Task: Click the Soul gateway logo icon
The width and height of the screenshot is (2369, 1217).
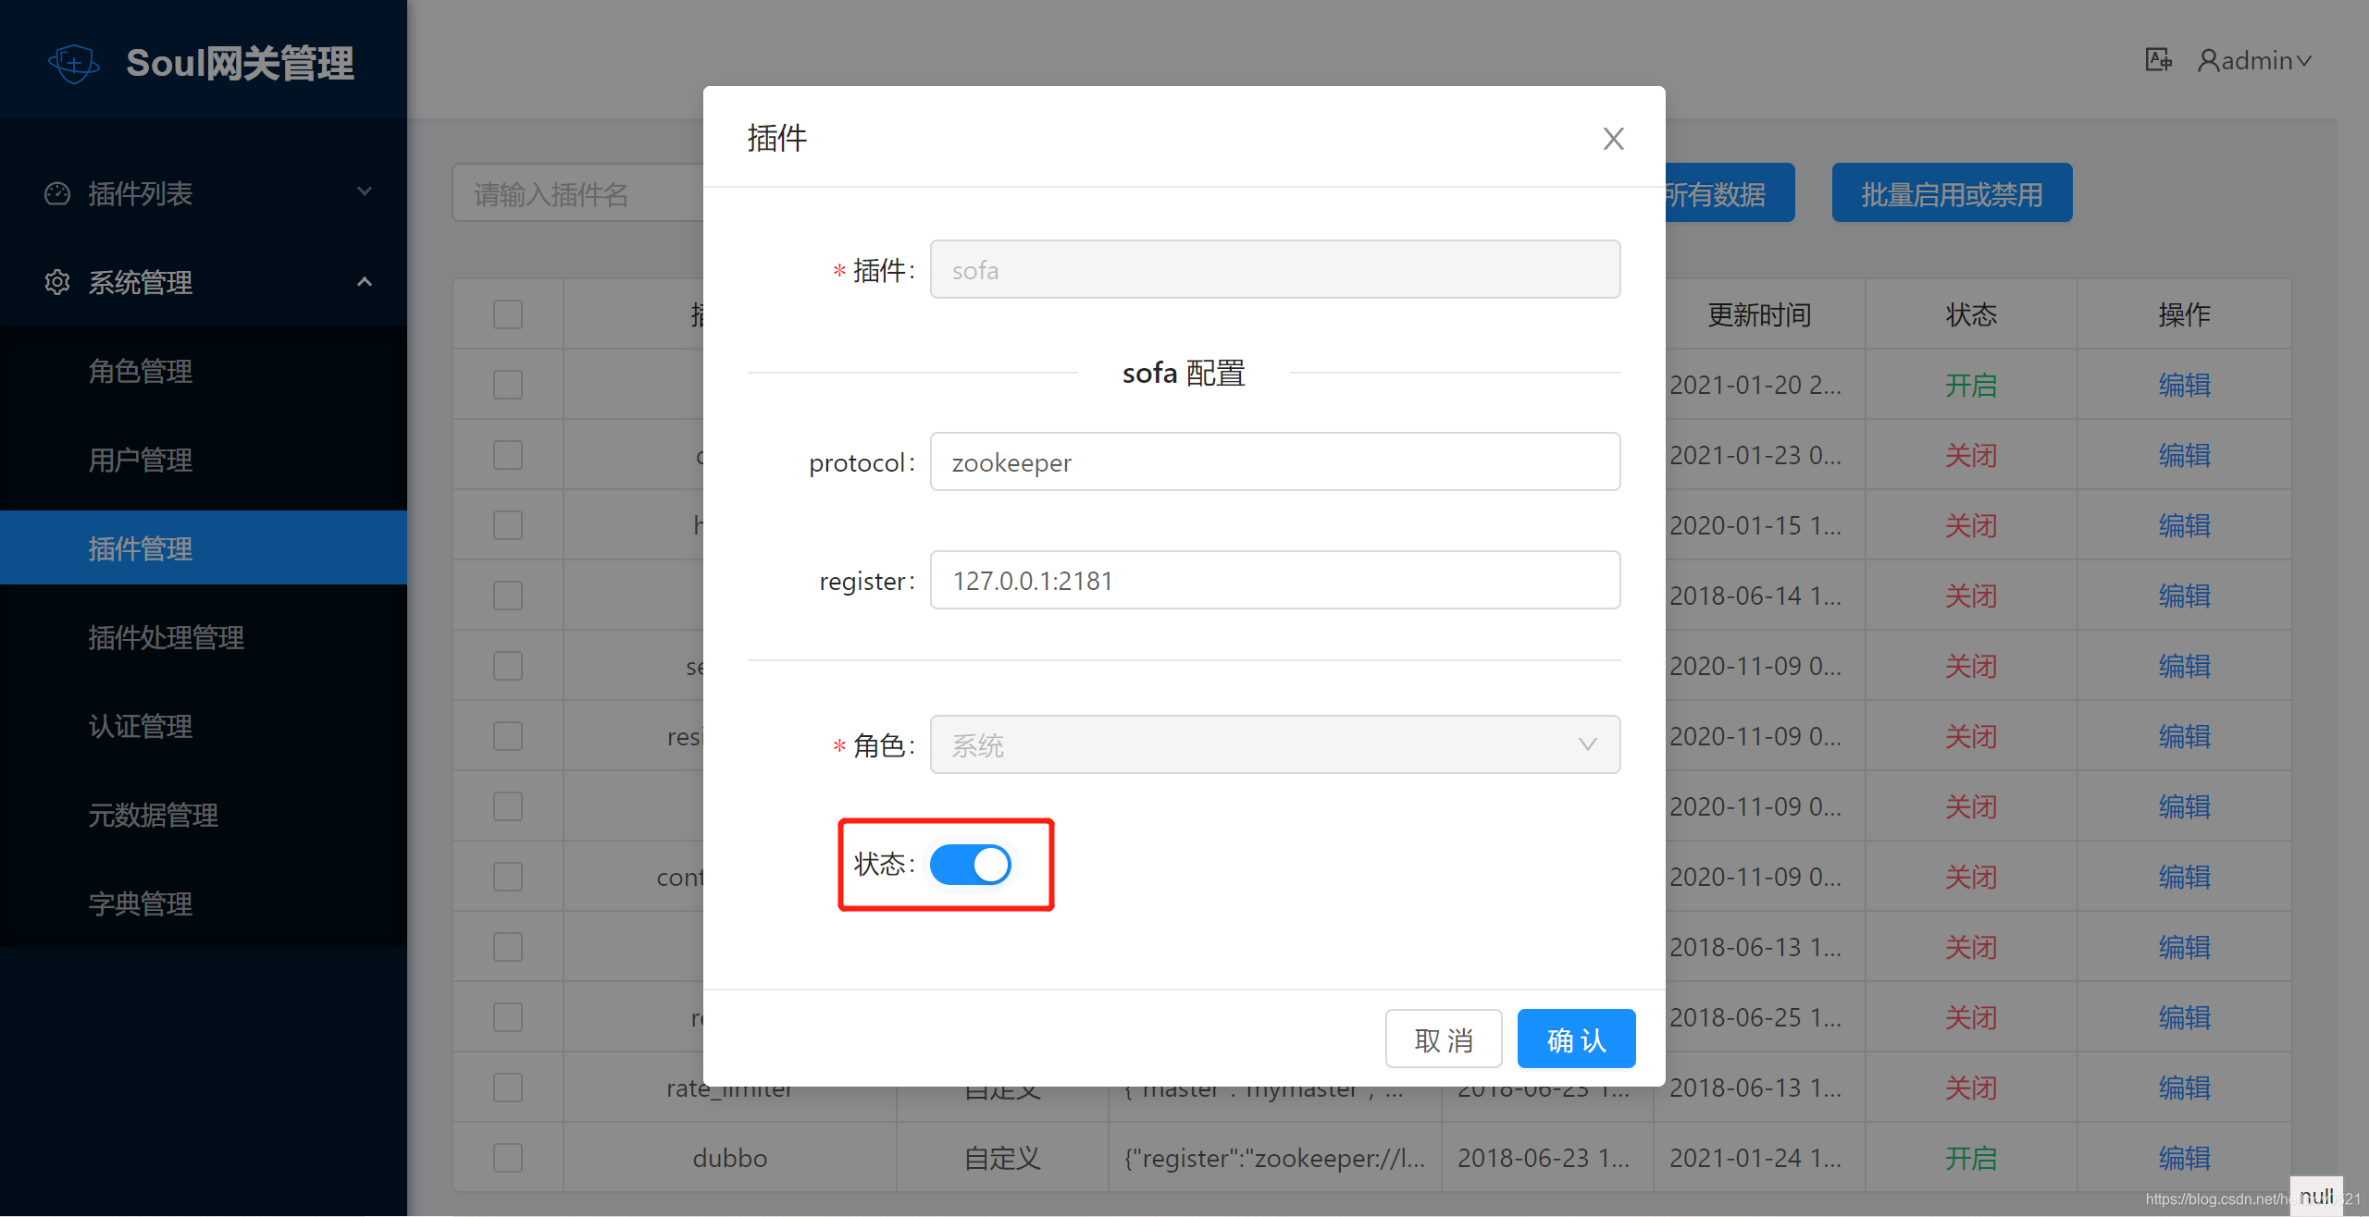Action: point(74,63)
